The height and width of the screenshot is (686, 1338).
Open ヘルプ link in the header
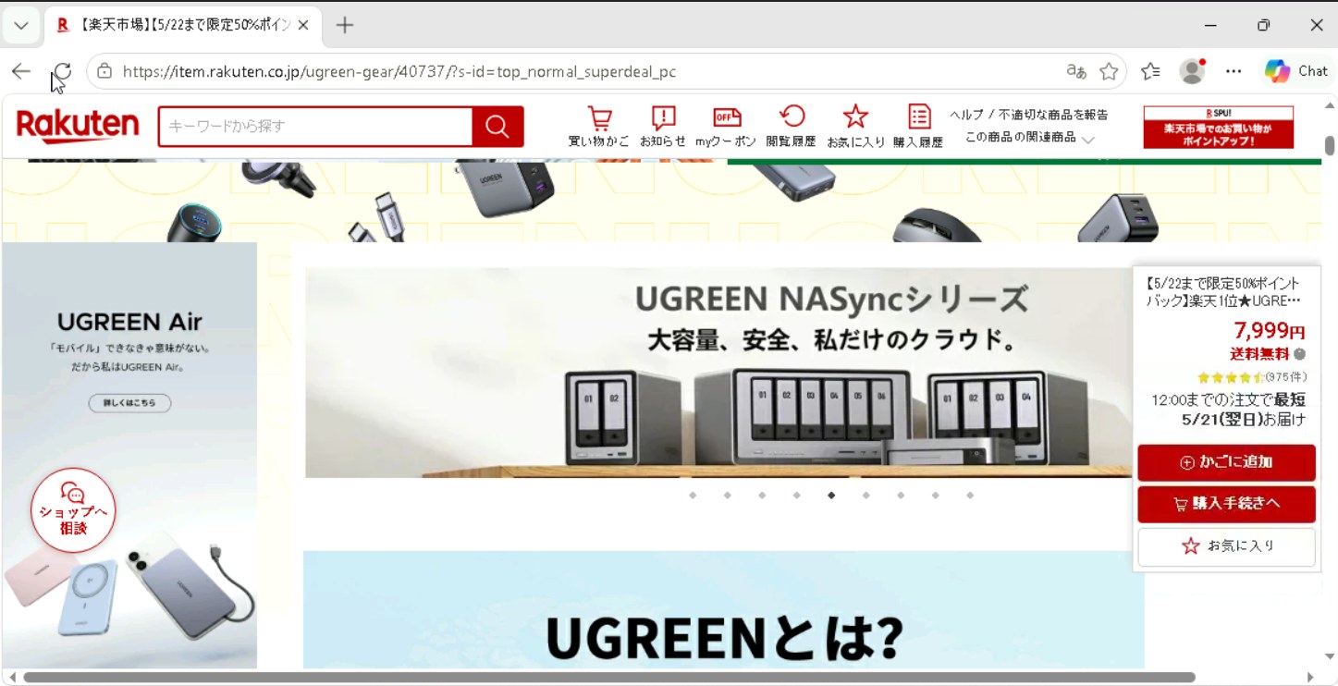966,115
